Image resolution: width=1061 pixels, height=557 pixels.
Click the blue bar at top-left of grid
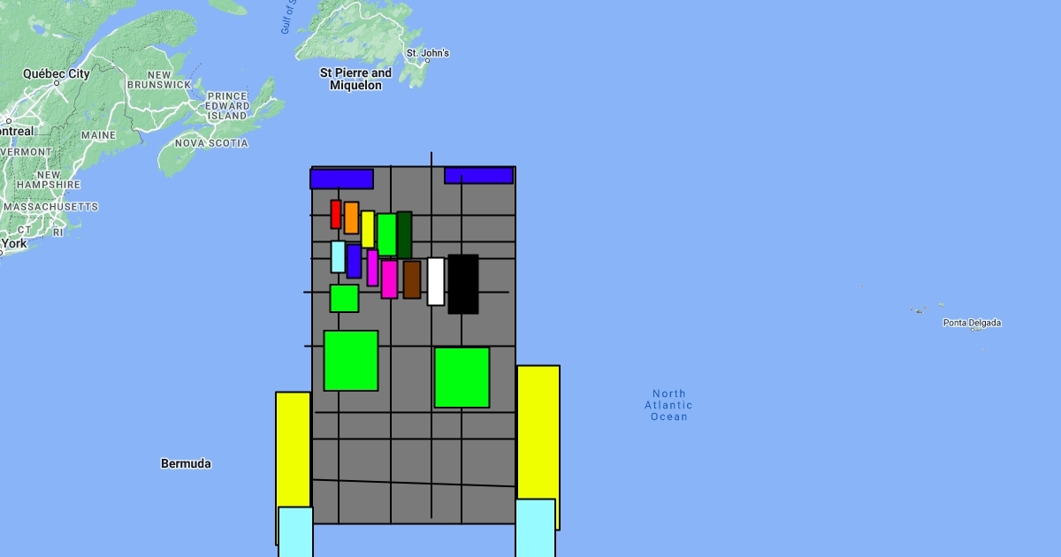click(x=341, y=179)
